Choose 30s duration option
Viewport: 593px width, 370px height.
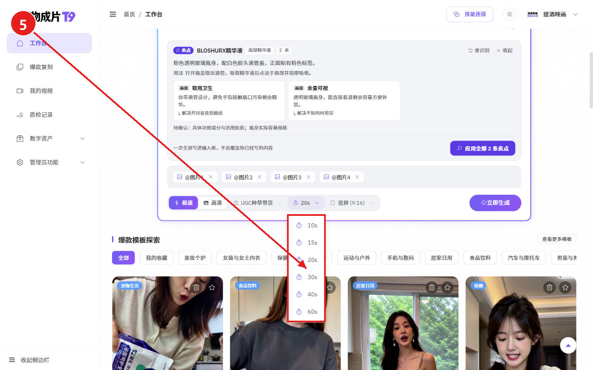(306, 277)
